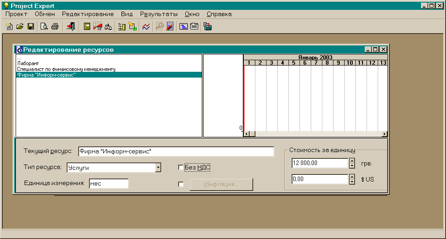Click the Open folder toolbar icon
446x239 pixels.
pyautogui.click(x=20, y=27)
